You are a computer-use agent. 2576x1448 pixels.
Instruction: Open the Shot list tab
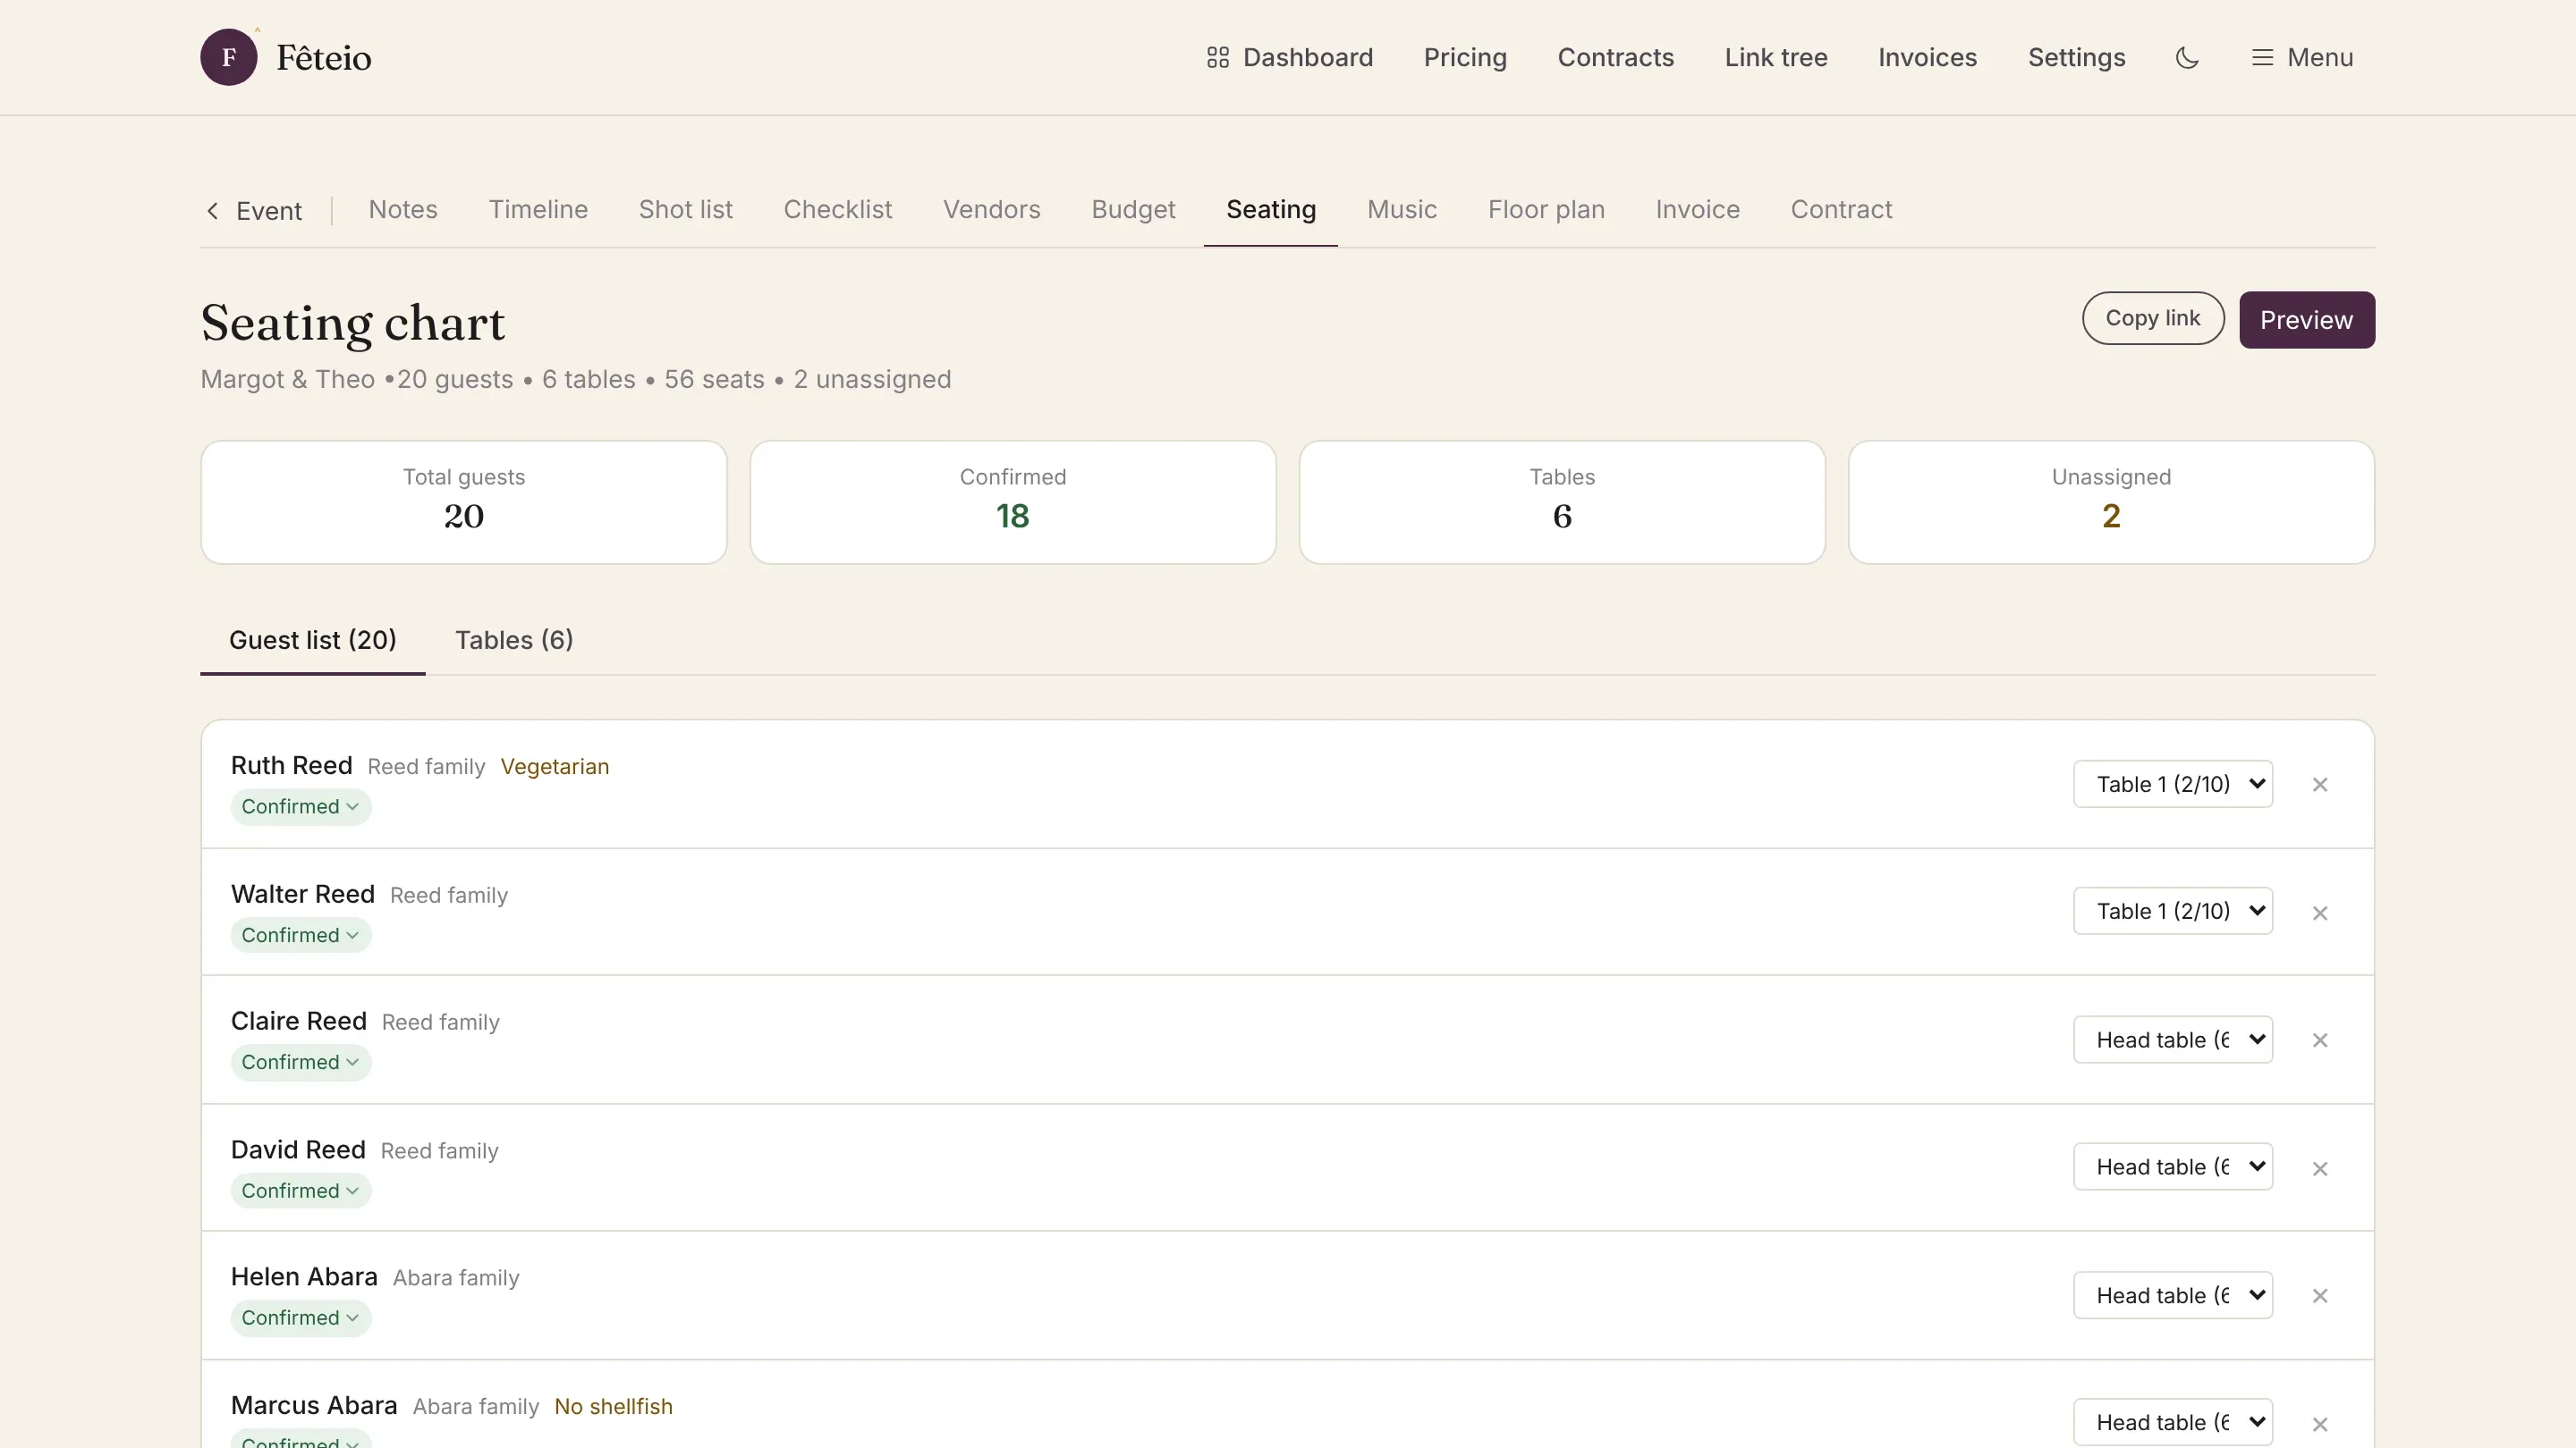(685, 210)
